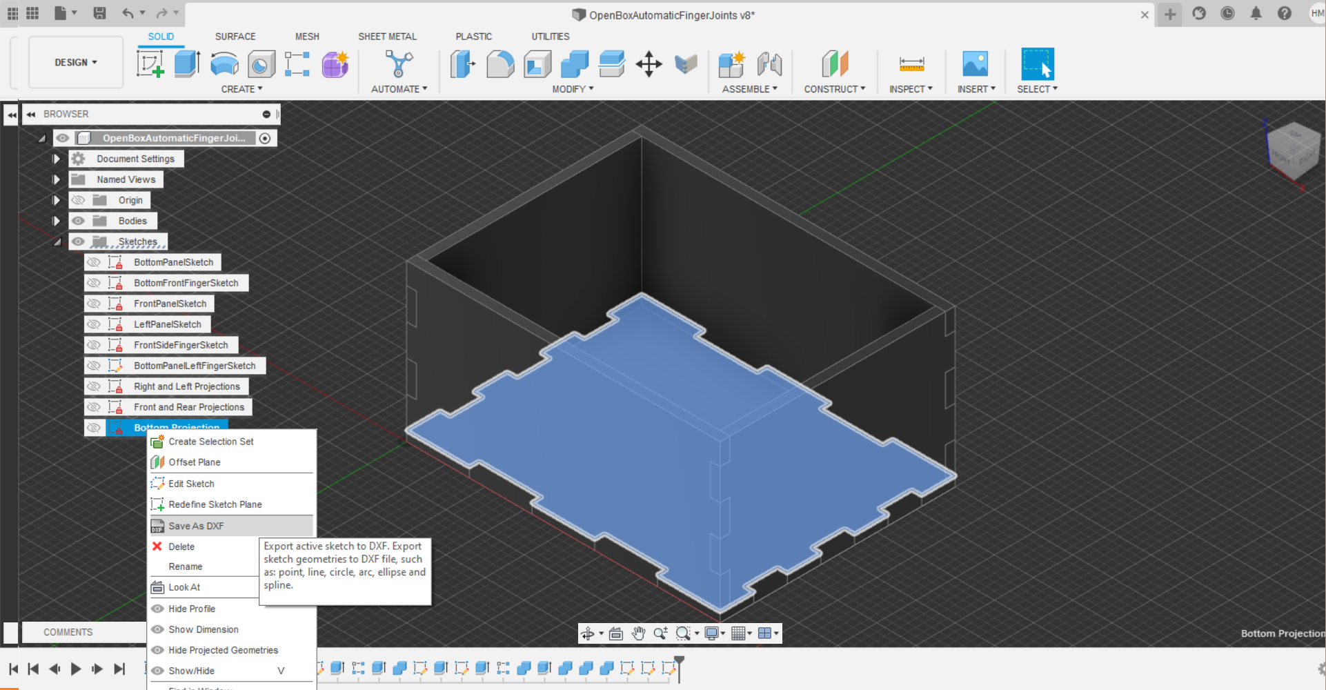This screenshot has height=690, width=1326.
Task: Toggle visibility of Sketches folder
Action: click(79, 241)
